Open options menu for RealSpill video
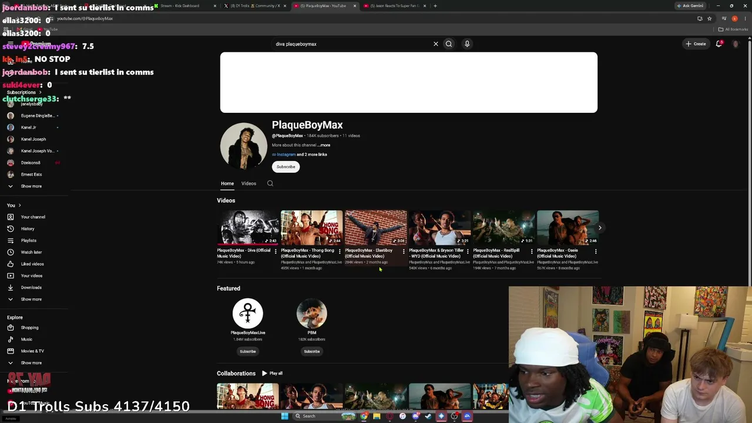 532,251
